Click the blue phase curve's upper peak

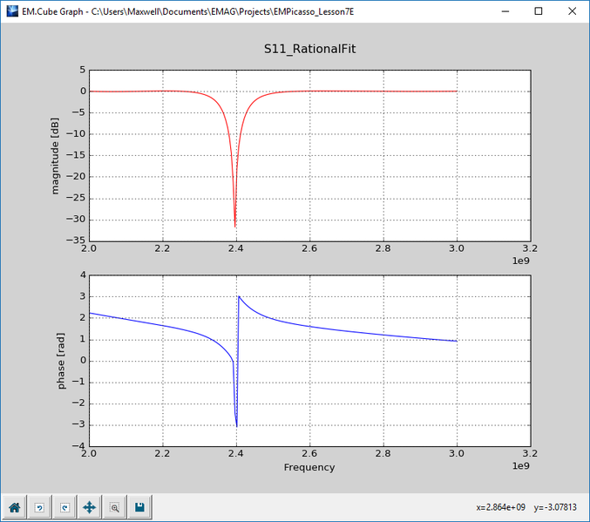(239, 297)
